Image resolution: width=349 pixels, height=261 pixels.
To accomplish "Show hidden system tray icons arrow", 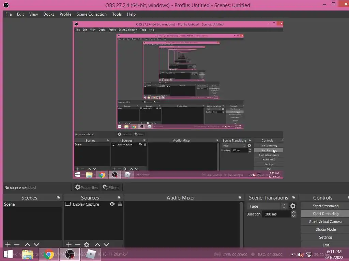I will (292, 255).
